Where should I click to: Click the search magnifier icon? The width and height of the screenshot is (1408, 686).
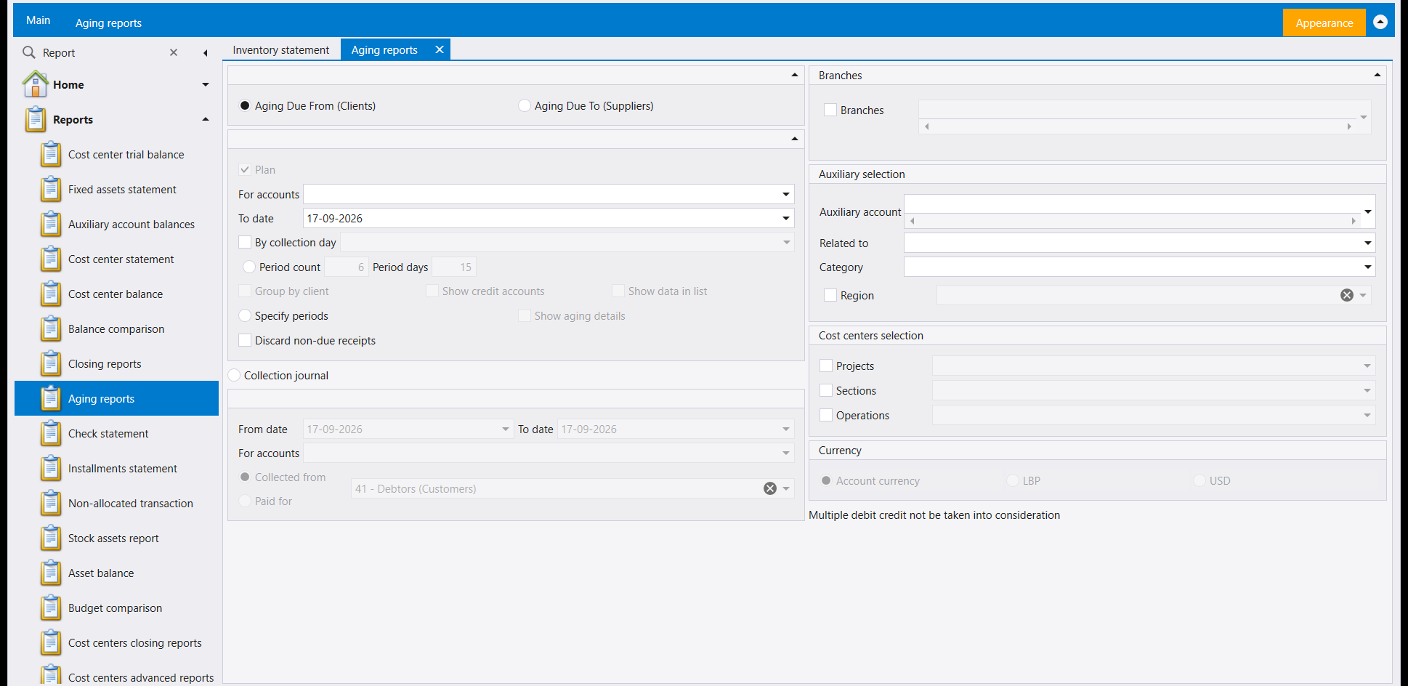point(29,52)
